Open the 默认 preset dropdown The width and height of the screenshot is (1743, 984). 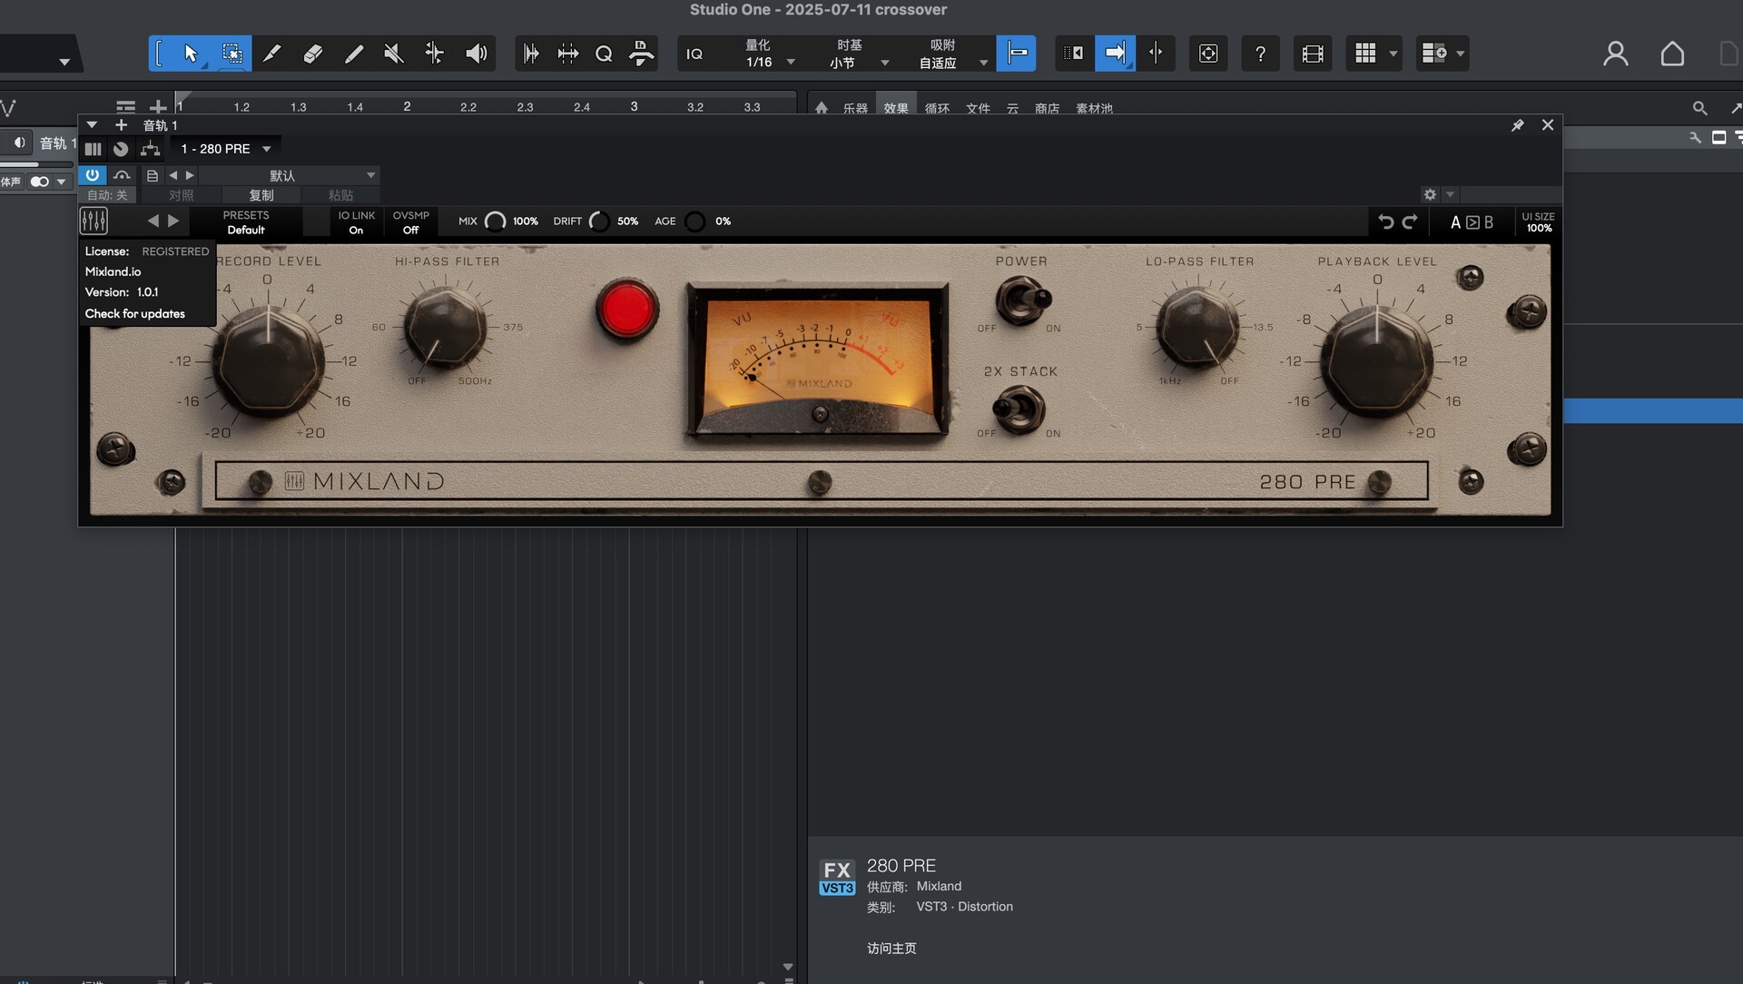click(x=288, y=175)
